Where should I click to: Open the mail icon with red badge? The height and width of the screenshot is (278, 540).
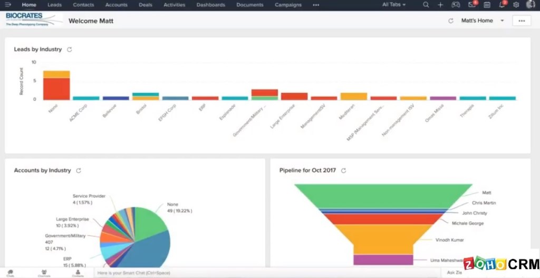pyautogui.click(x=471, y=5)
